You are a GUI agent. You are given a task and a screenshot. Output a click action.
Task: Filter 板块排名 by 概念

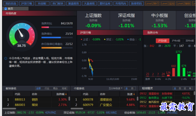(55, 88)
